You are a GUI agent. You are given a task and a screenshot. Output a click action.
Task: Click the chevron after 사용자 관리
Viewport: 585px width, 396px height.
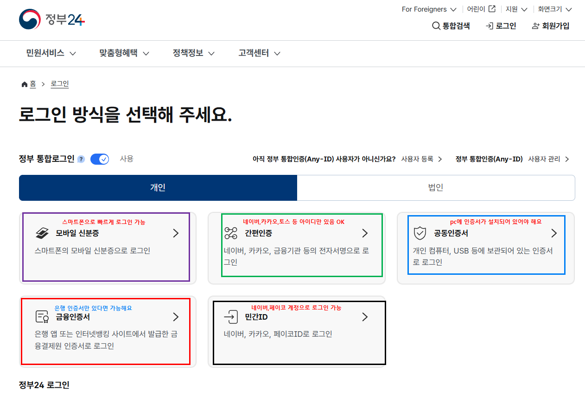coord(567,159)
